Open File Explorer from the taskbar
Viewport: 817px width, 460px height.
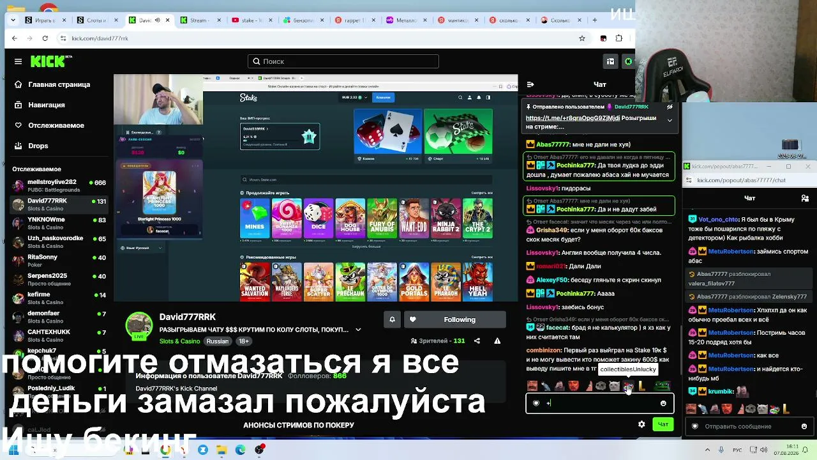[x=221, y=450]
